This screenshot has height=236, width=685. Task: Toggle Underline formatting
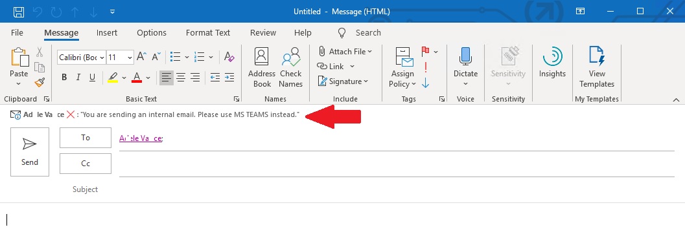(92, 78)
